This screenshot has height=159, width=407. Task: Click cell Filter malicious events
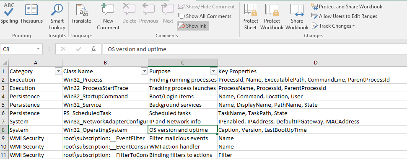pyautogui.click(x=183, y=138)
